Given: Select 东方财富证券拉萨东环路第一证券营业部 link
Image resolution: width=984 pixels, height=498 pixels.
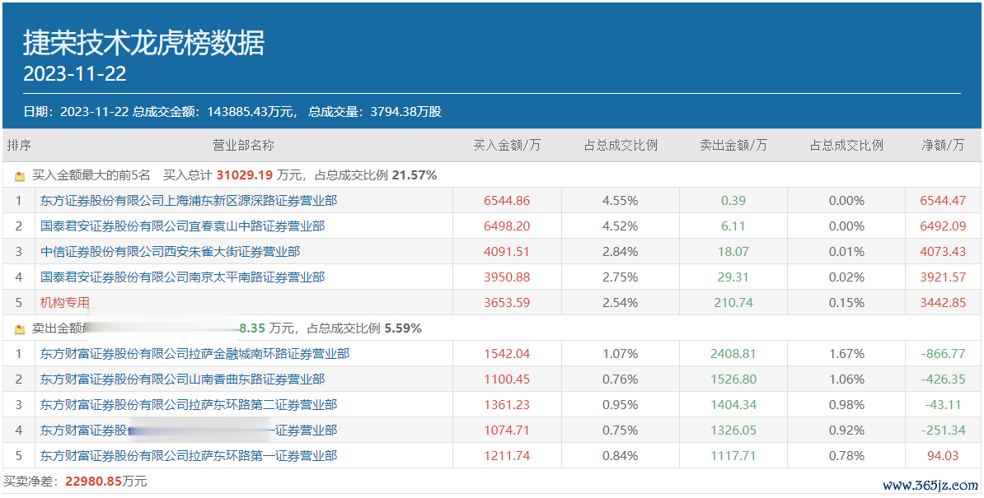Looking at the screenshot, I should 189,456.
